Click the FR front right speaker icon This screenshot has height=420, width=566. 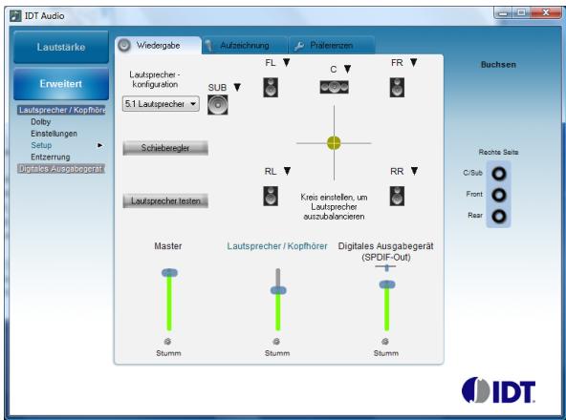397,87
